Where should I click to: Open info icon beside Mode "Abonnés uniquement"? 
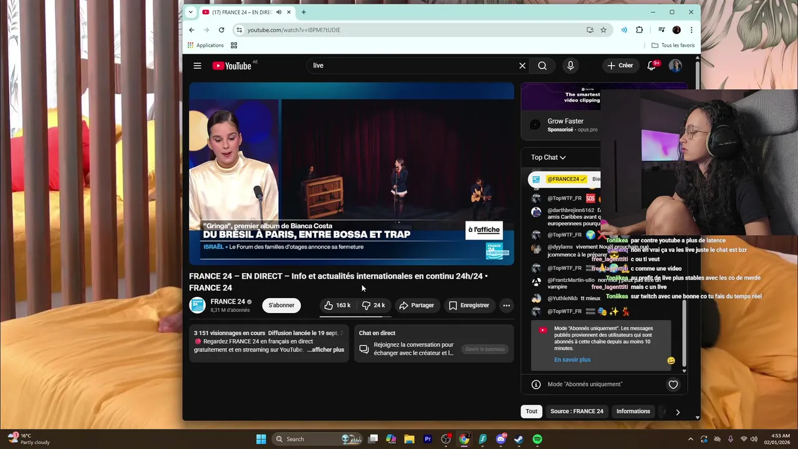(536, 385)
